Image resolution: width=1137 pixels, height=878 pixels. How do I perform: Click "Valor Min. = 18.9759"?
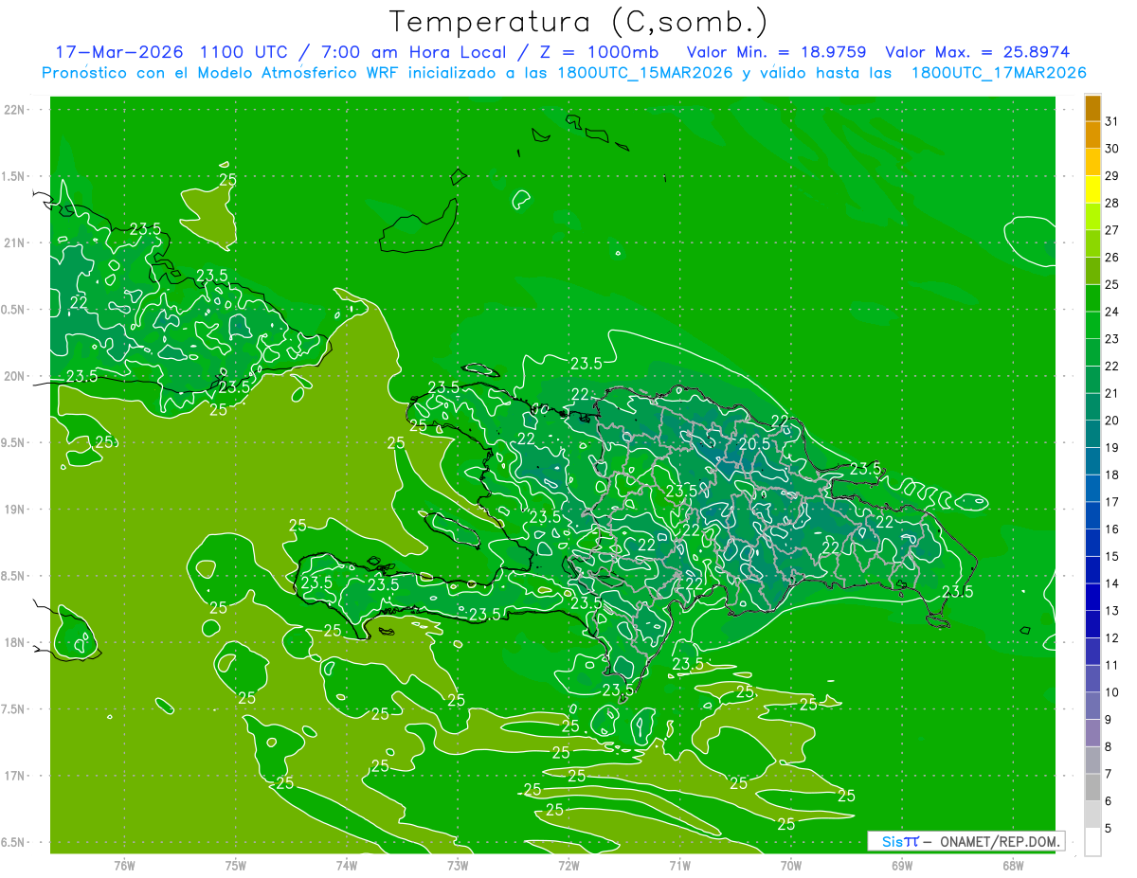778,52
